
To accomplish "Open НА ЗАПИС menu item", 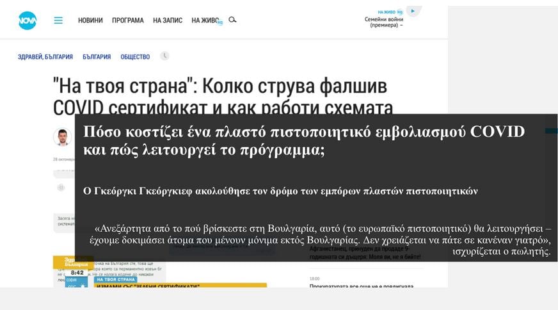I will [x=168, y=20].
